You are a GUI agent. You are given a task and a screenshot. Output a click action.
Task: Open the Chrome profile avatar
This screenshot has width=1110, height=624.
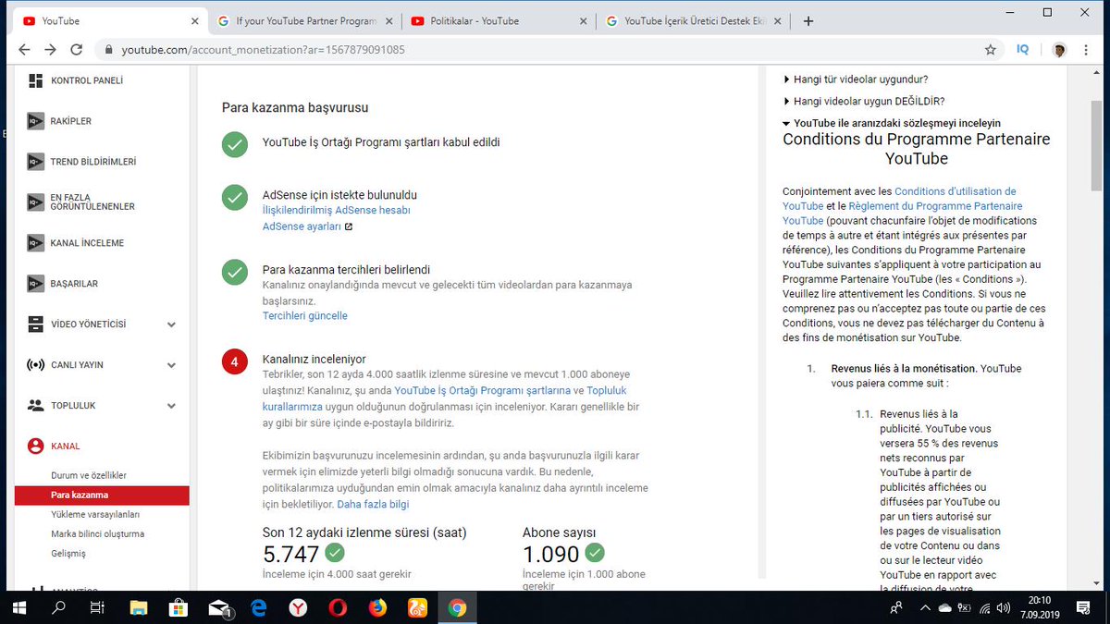click(x=1059, y=50)
